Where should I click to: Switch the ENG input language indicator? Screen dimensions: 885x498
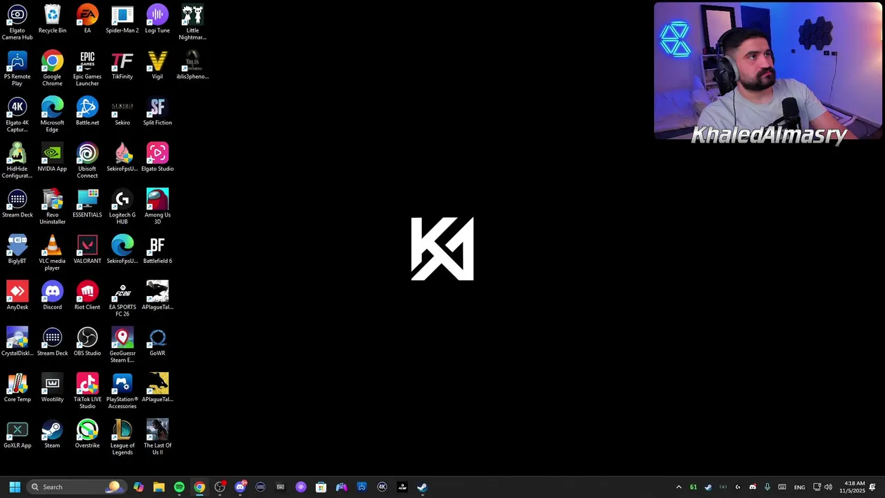[799, 487]
